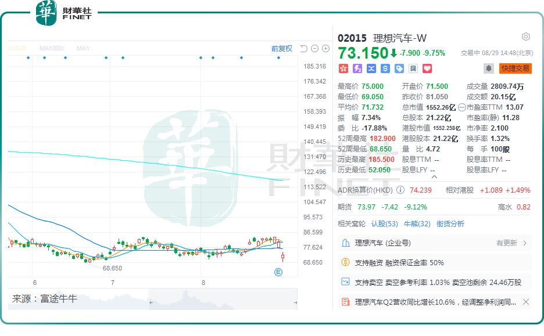
Task: Click the 成交量 value 2809.74万
Action: click(507, 86)
